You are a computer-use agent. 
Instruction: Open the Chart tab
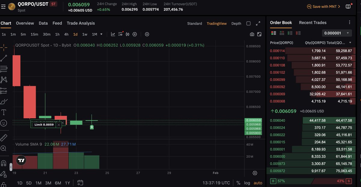(6, 23)
